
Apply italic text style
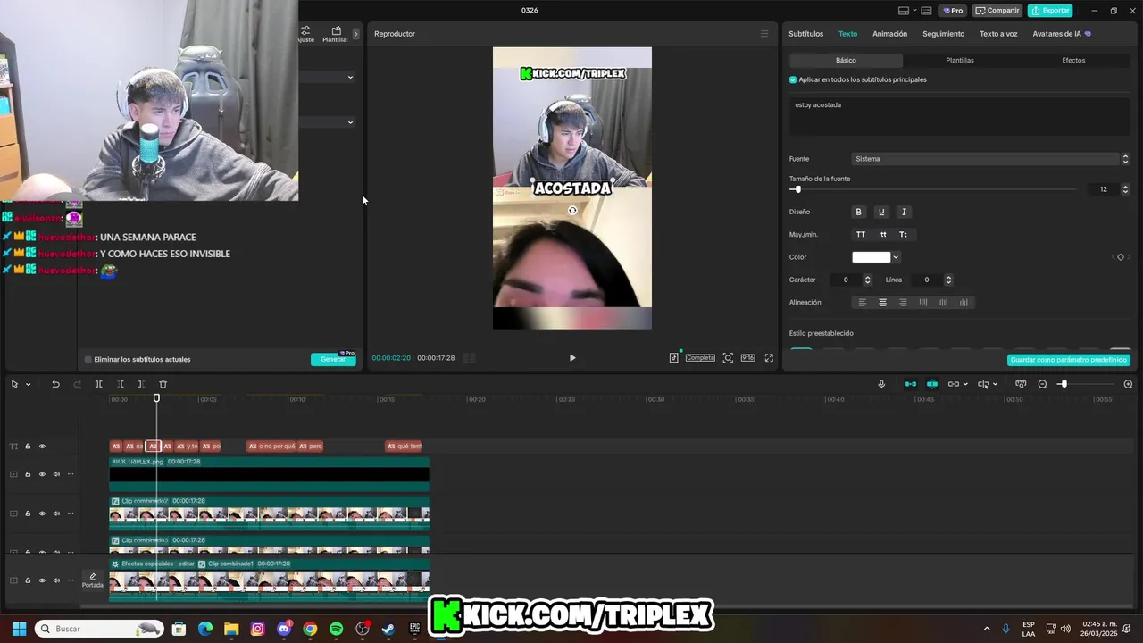(904, 212)
